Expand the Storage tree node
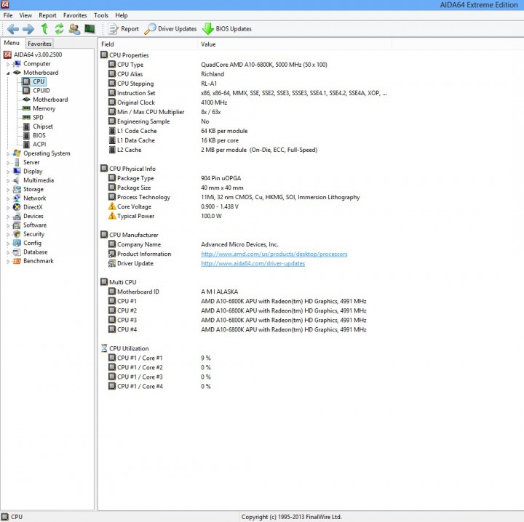 8,190
